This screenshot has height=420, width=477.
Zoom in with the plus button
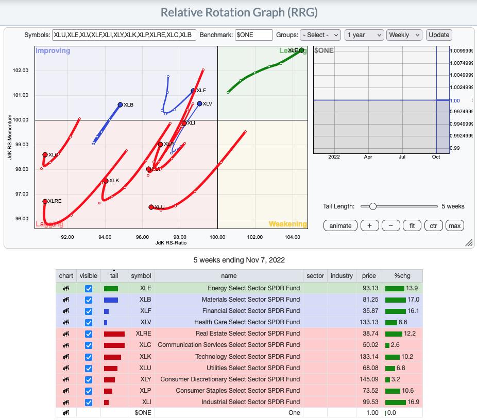(370, 226)
